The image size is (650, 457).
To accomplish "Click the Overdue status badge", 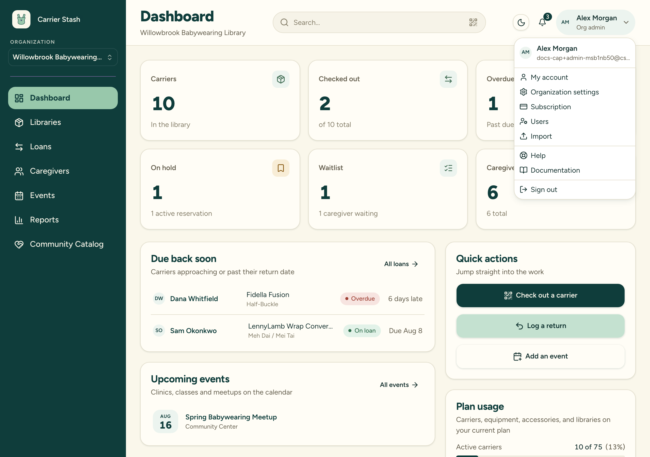I will [x=360, y=299].
